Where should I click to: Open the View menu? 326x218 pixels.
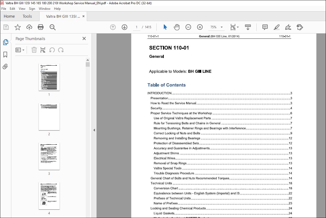click(22, 9)
